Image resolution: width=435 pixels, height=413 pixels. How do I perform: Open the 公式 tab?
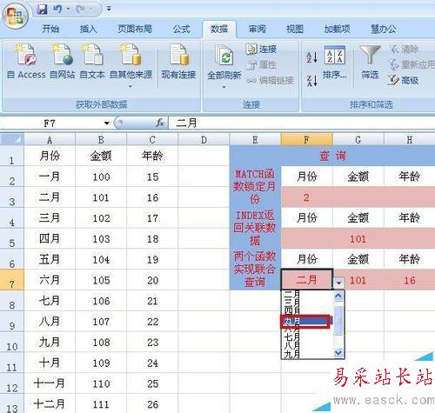click(x=182, y=29)
